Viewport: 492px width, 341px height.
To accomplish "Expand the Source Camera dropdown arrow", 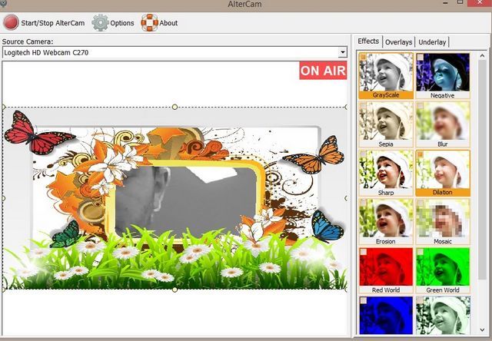I will 342,52.
